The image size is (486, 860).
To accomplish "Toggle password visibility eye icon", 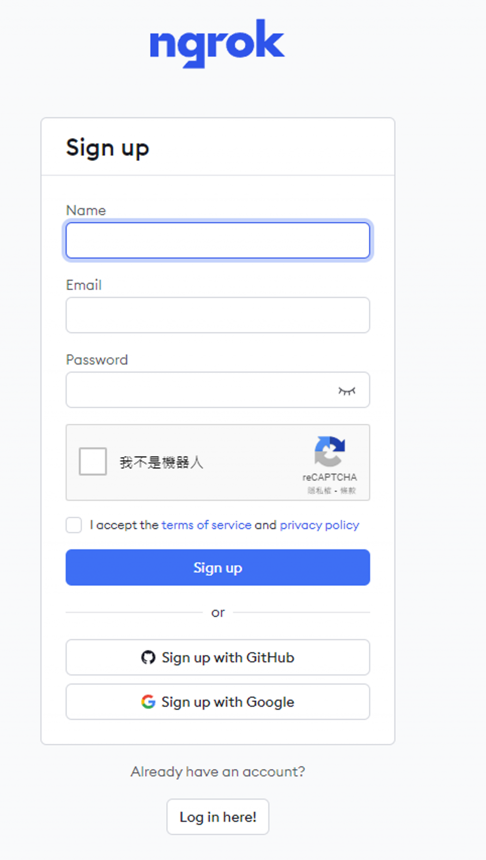I will 346,391.
